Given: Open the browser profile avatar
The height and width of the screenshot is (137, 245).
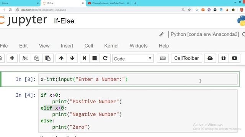Looking at the screenshot, I should [x=242, y=10].
